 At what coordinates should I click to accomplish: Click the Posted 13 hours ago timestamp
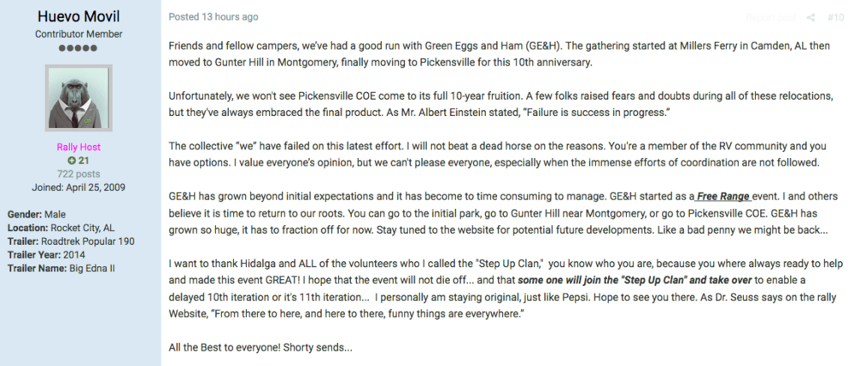pos(213,17)
